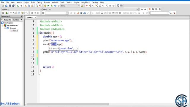Click the Save all files icon
Screen dimensions: 190x107
tap(13, 6)
